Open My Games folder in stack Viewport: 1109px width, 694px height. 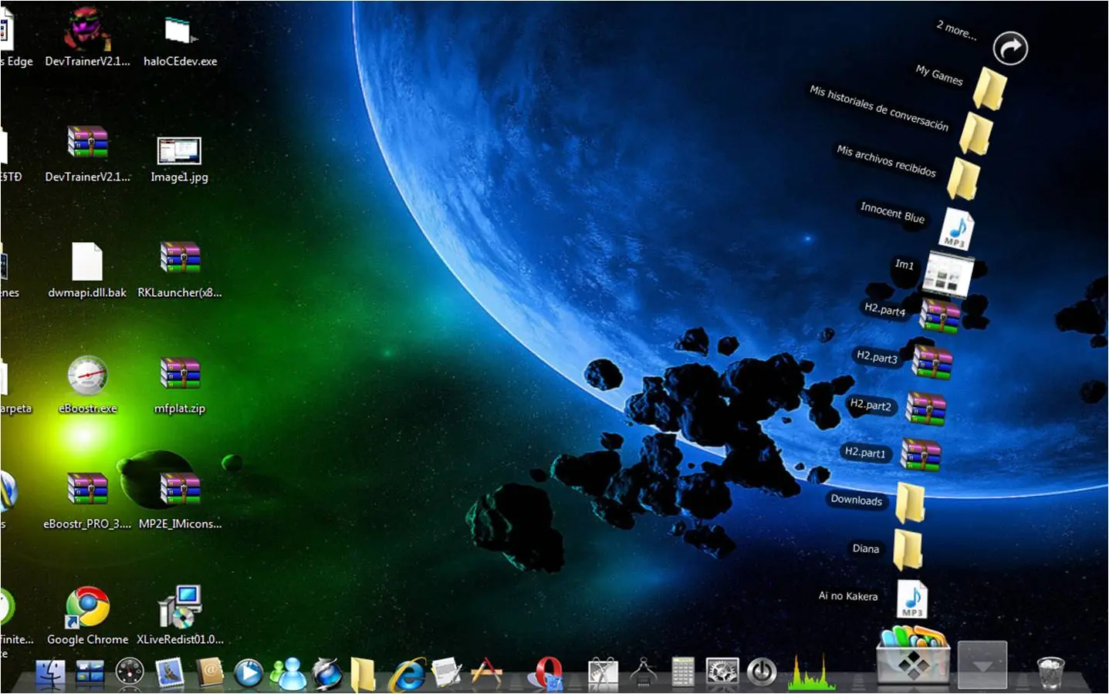coord(989,87)
